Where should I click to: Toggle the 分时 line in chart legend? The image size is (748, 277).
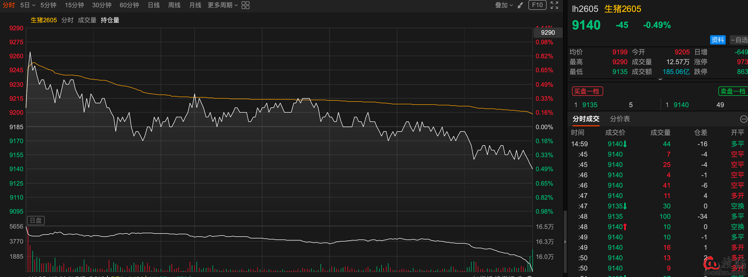tap(67, 20)
